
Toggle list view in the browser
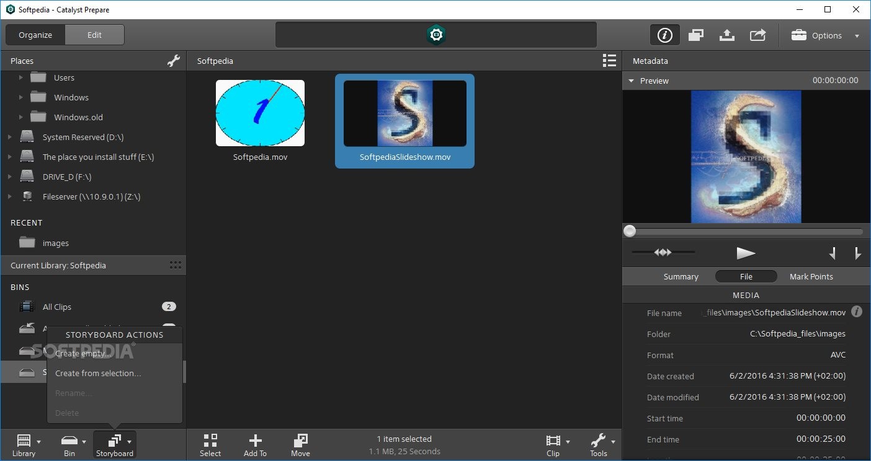(609, 61)
